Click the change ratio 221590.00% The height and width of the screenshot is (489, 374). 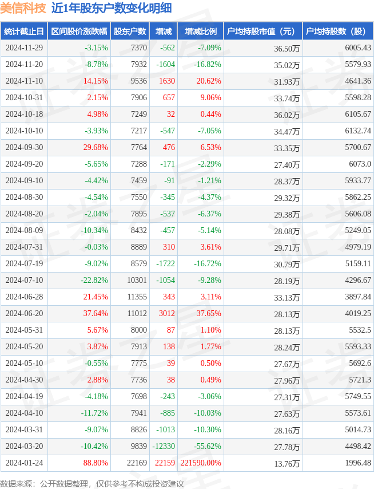coord(201,463)
